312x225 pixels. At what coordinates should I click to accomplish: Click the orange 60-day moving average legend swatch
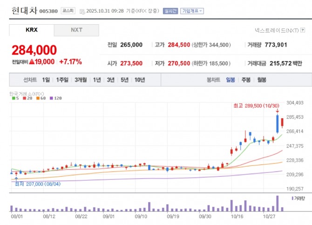point(38,98)
